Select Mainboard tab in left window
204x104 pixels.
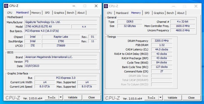click(x=22, y=12)
